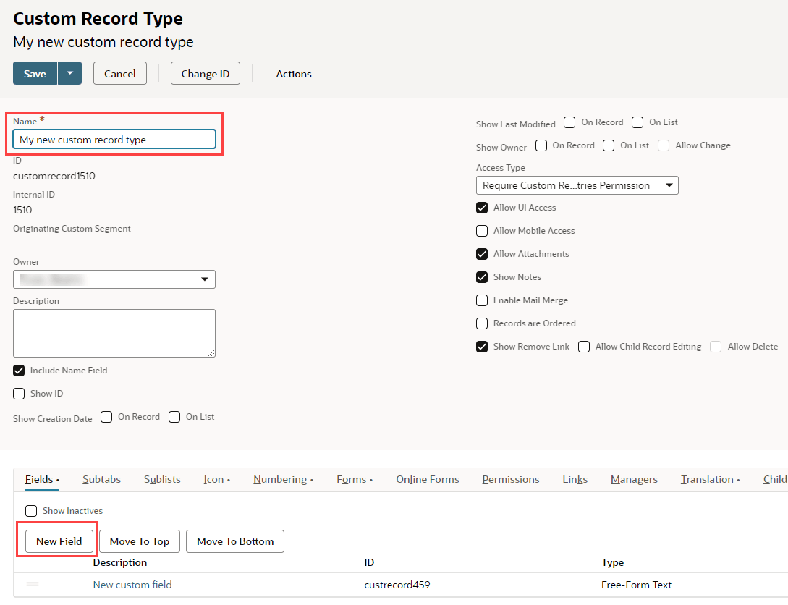
Task: Click inside the Description text area
Action: pos(114,333)
